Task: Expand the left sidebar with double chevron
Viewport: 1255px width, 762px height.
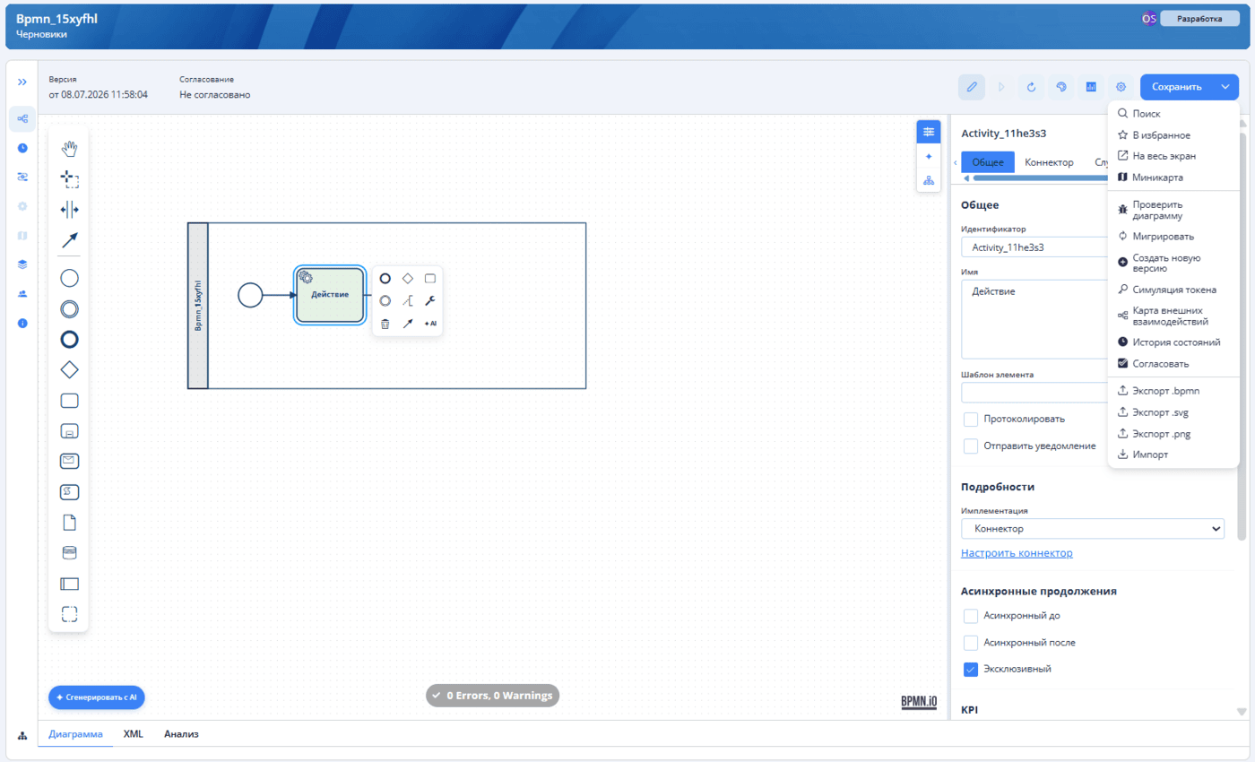Action: pyautogui.click(x=22, y=82)
